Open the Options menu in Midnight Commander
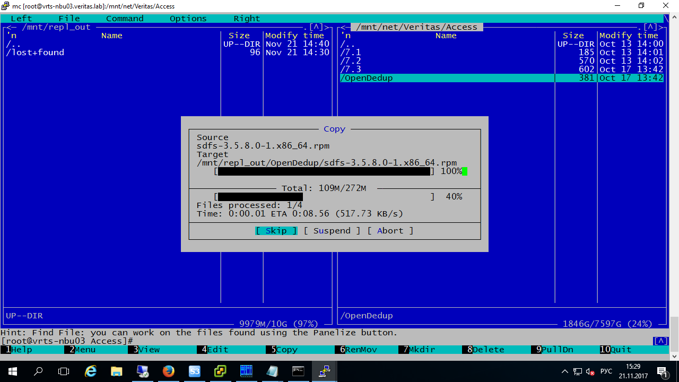 [x=188, y=18]
